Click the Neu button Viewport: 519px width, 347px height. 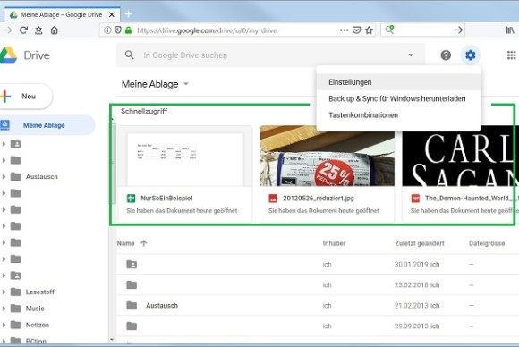click(25, 97)
